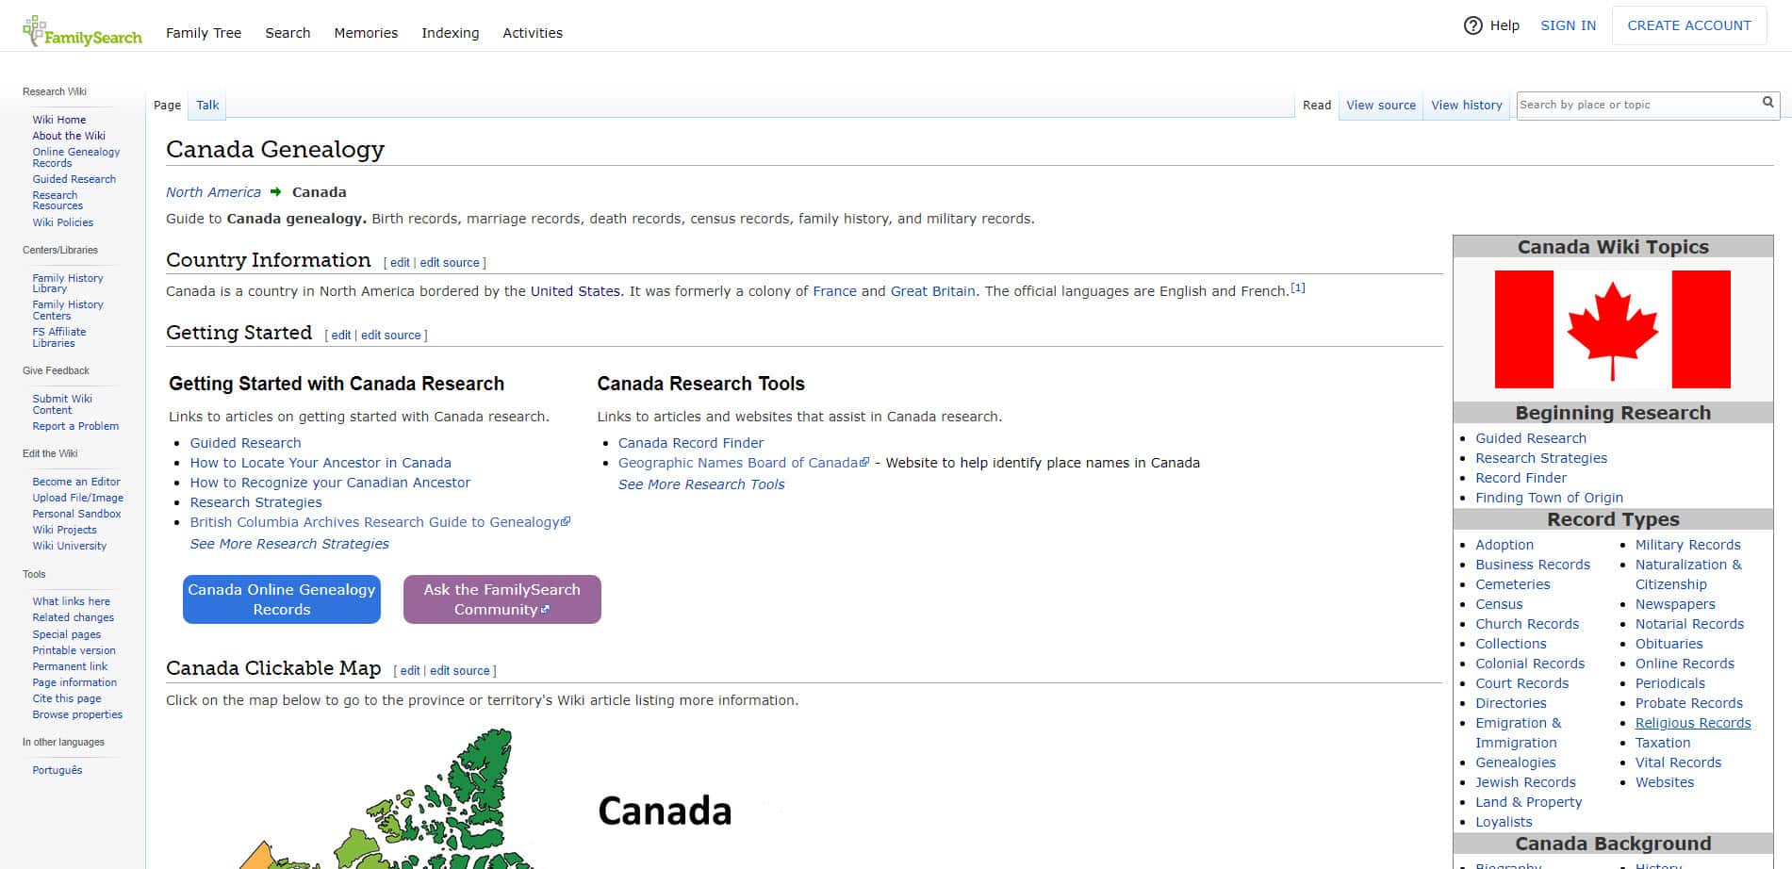Open About the Wiki sidebar link

coord(69,136)
